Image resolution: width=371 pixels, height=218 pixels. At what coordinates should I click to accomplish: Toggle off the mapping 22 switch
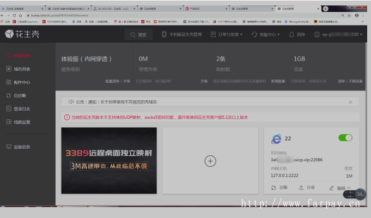click(345, 138)
